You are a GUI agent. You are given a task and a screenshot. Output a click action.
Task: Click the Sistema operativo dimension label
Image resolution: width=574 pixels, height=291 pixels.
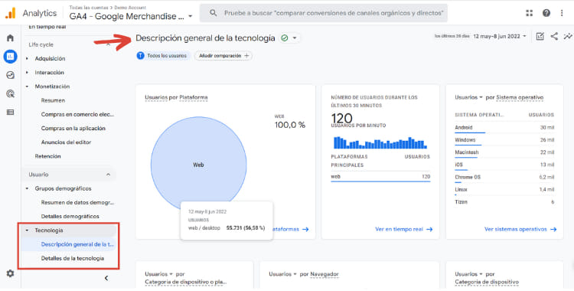pyautogui.click(x=520, y=97)
